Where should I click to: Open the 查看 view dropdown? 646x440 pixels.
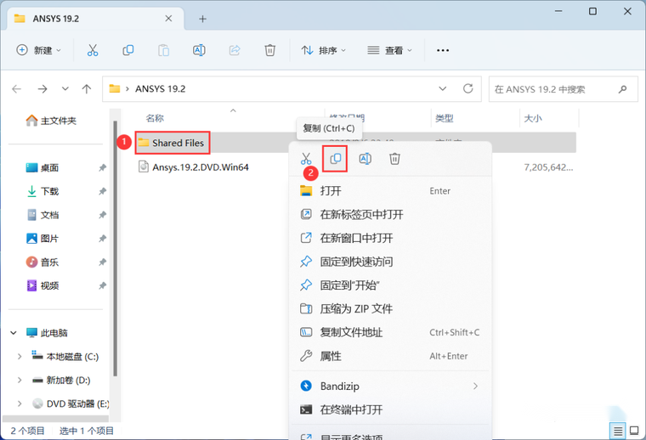[390, 50]
